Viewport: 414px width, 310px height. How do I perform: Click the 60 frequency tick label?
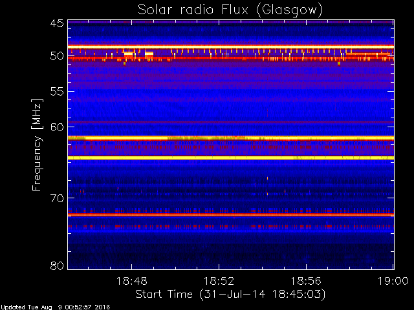pyautogui.click(x=57, y=127)
